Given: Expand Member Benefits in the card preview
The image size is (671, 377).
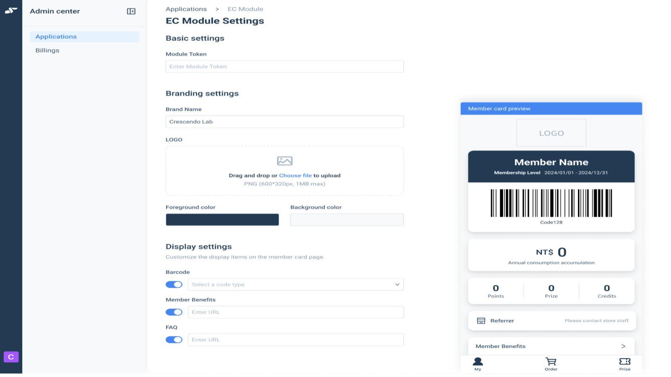Looking at the screenshot, I should click(624, 346).
